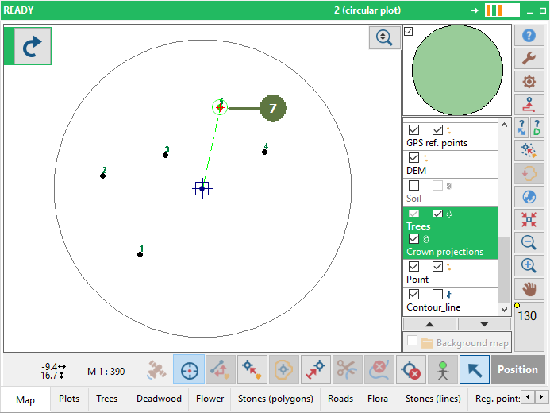The height and width of the screenshot is (413, 550).
Task: Click the Position button
Action: 517,369
